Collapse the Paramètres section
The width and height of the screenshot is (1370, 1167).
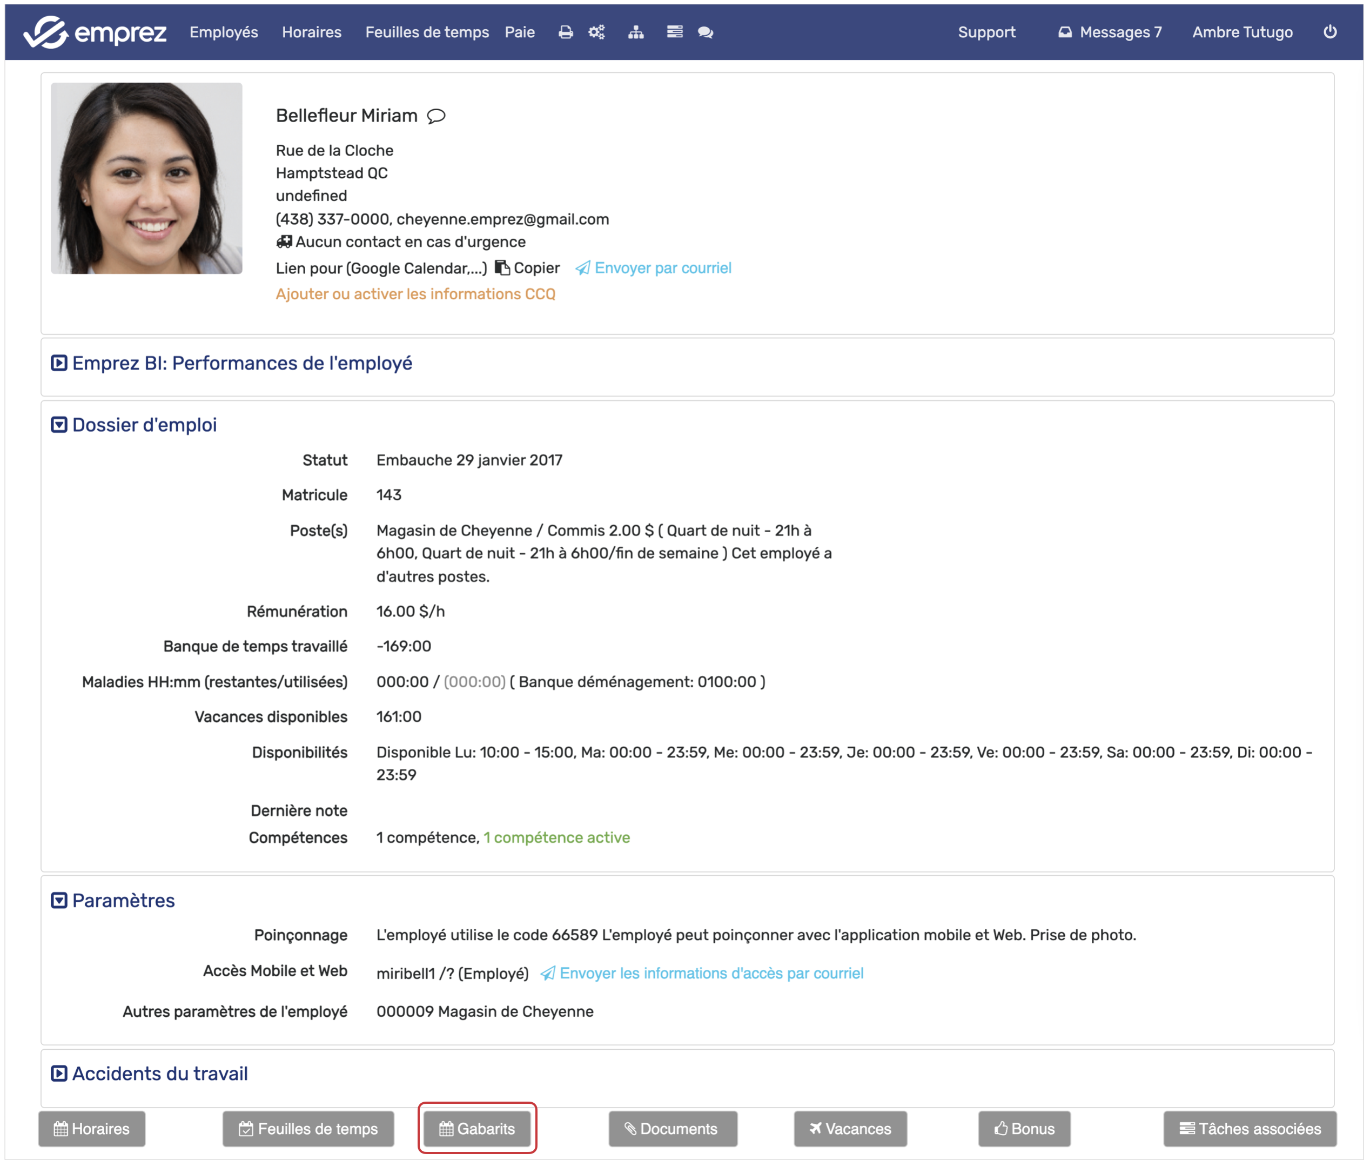[x=59, y=901]
